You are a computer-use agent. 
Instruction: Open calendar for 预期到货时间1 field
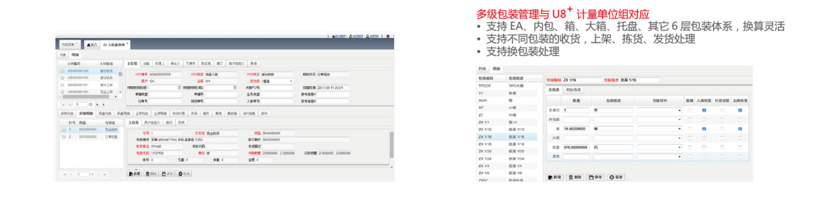(179, 88)
